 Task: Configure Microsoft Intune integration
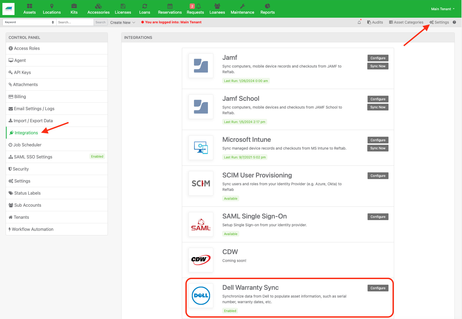[378, 140]
